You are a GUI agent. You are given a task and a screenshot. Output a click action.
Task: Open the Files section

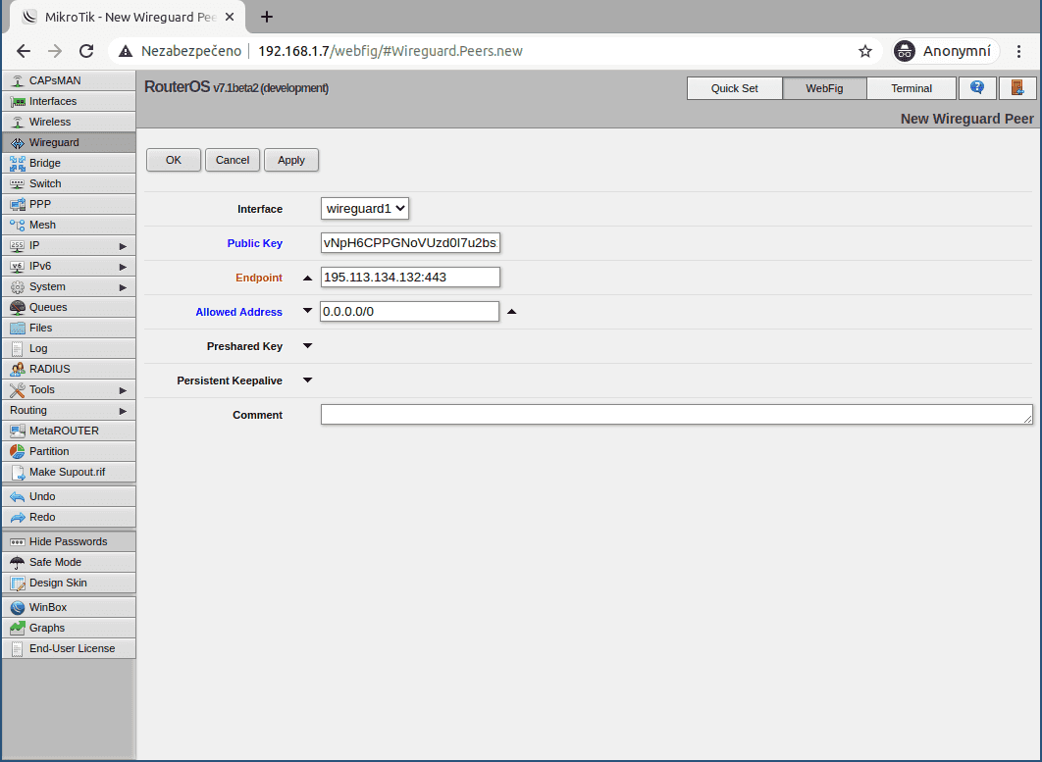69,328
